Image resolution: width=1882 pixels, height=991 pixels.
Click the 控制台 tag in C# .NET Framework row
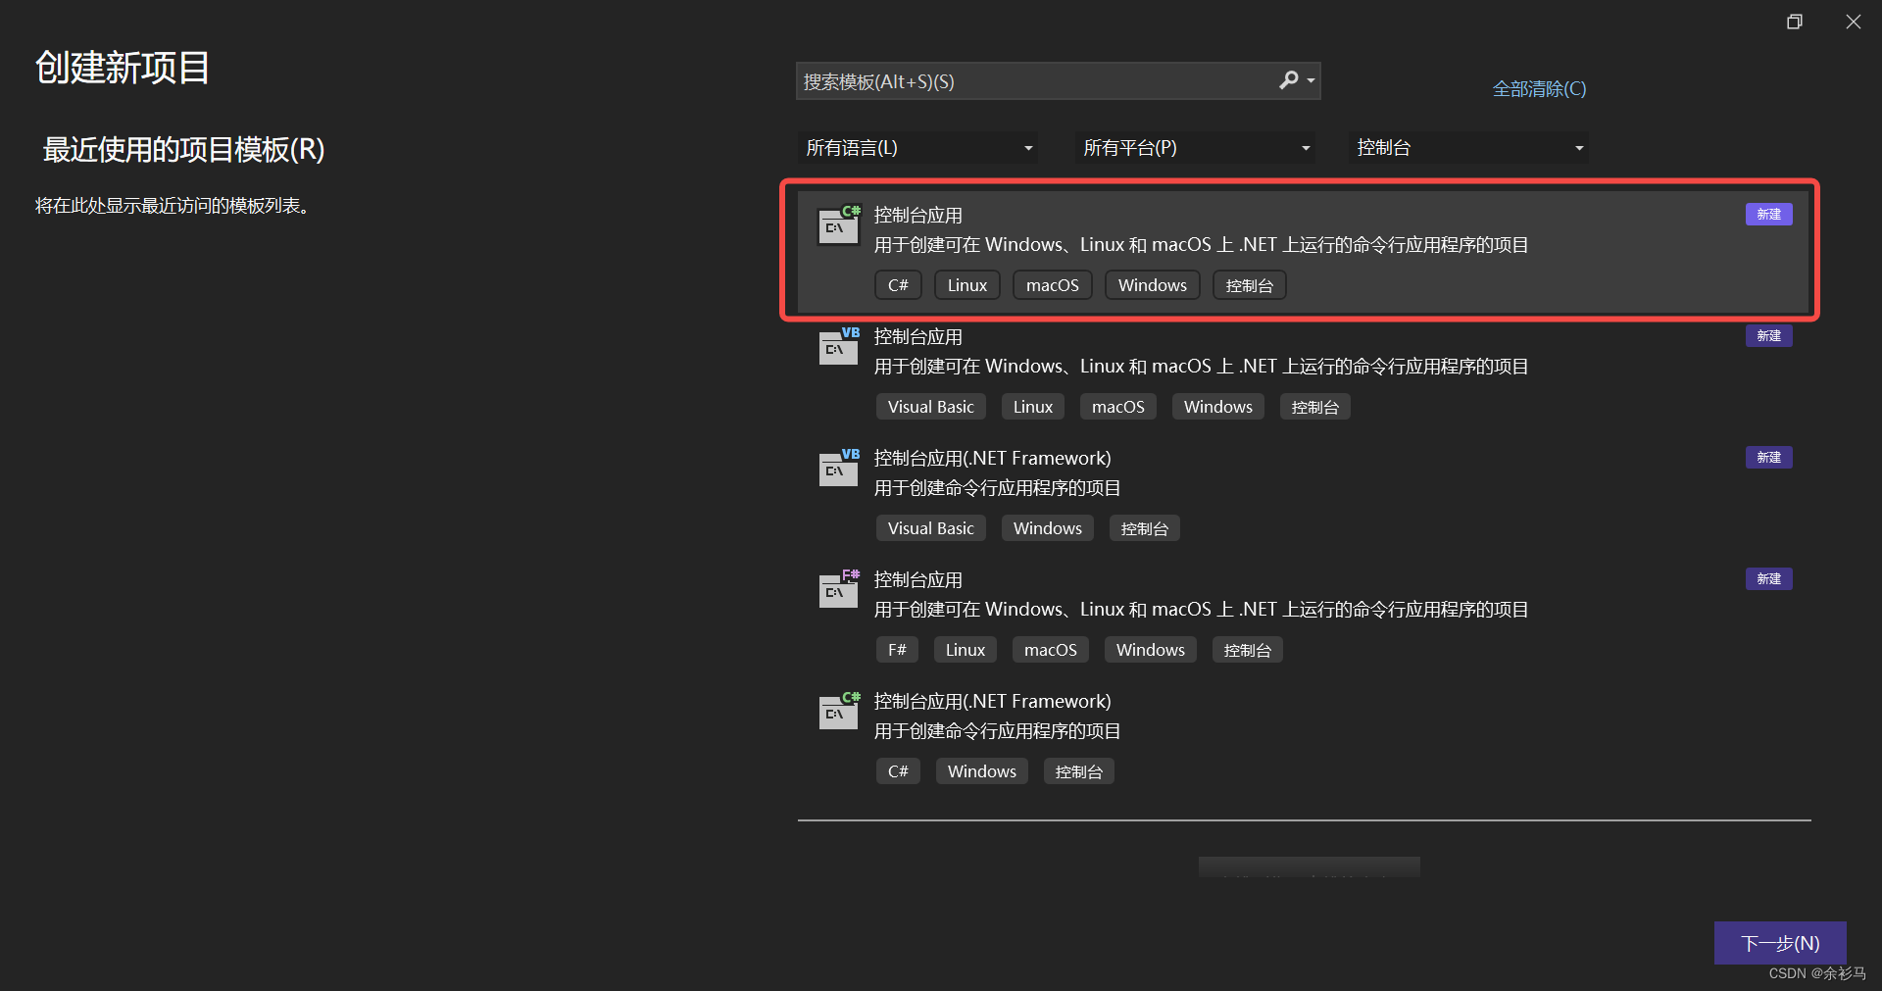(x=1079, y=771)
